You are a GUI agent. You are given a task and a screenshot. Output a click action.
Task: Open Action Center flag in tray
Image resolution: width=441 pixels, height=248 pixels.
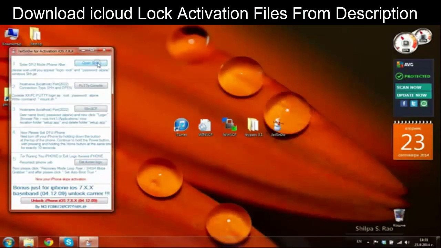(377, 242)
